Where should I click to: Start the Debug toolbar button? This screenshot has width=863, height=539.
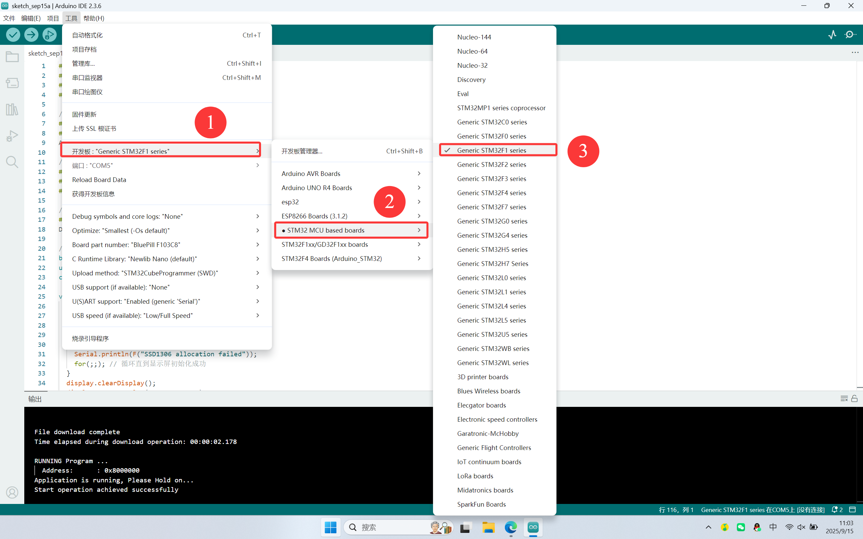pos(50,35)
